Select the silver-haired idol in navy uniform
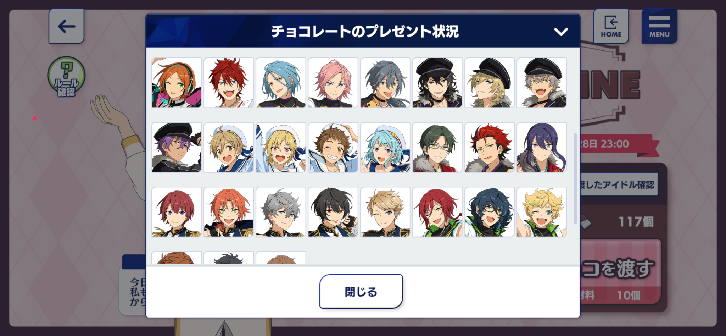This screenshot has width=726, height=336. (281, 212)
